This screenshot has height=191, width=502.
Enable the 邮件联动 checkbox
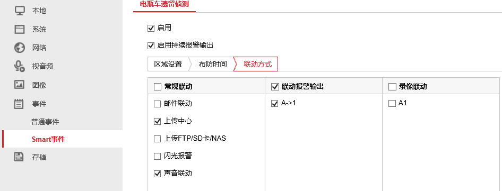click(x=157, y=104)
